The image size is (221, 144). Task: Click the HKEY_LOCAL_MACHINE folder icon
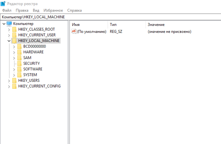click(x=14, y=41)
